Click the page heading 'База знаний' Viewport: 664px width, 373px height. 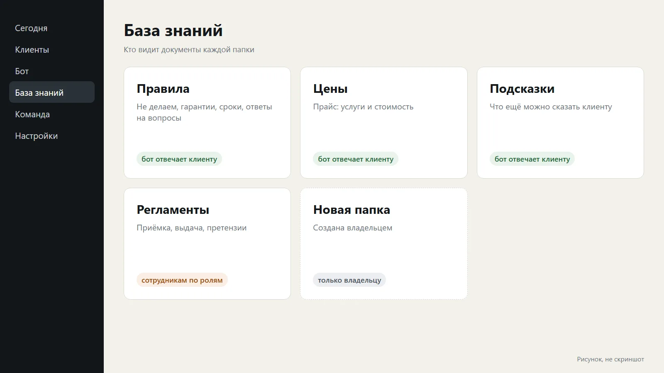pos(173,31)
